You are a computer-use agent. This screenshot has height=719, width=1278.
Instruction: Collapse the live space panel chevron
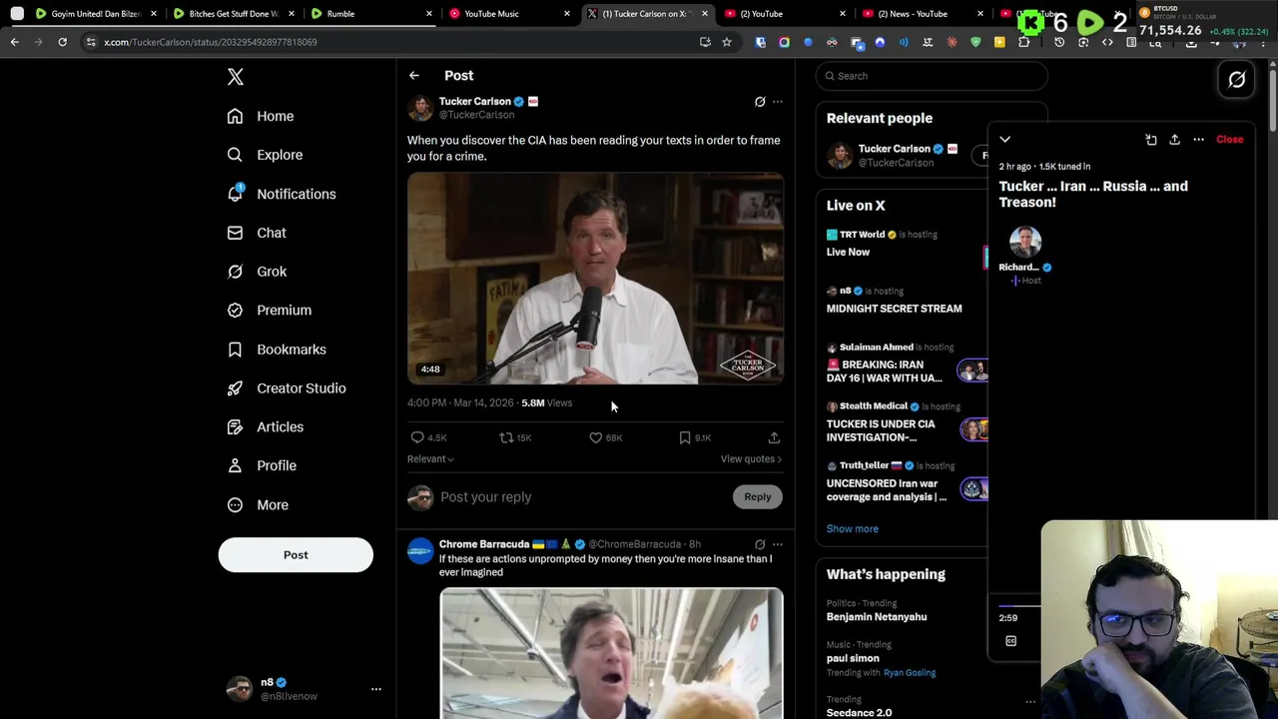pyautogui.click(x=1005, y=140)
